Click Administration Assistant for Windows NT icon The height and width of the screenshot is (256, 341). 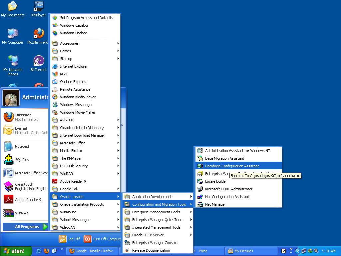200,151
